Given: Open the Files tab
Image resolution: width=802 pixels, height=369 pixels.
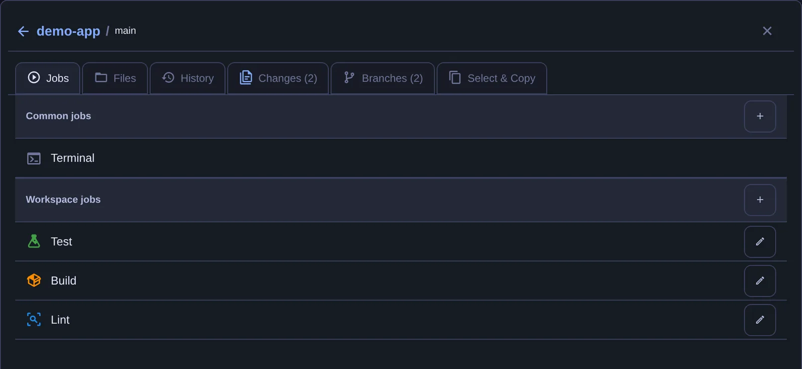Looking at the screenshot, I should click(115, 78).
